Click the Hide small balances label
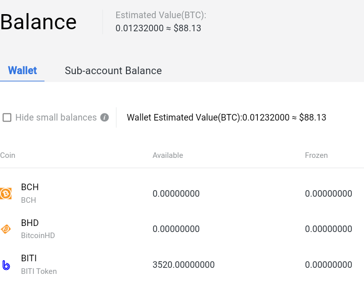Screen dimensions: 364x287 (x=56, y=118)
